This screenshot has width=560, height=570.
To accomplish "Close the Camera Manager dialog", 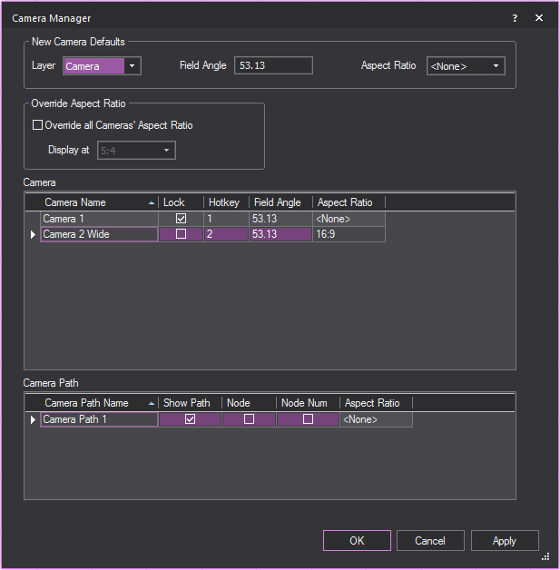I will click(539, 18).
